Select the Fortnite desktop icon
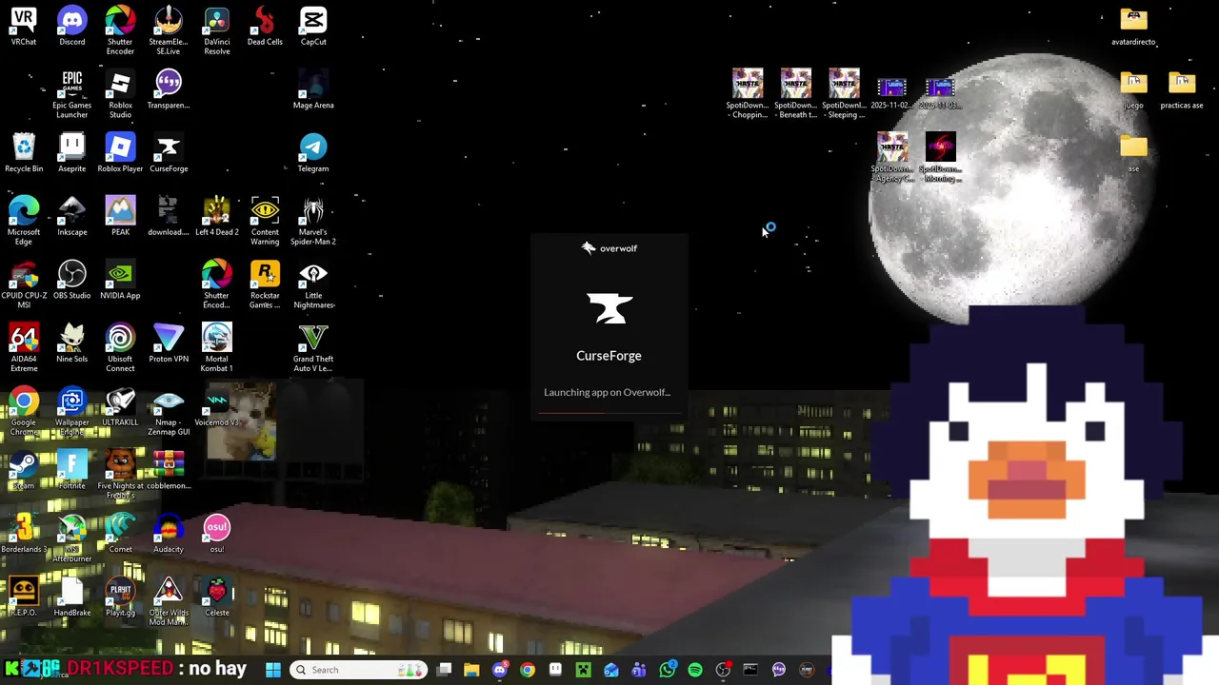Screen dimensions: 1219x685 [x=71, y=471]
